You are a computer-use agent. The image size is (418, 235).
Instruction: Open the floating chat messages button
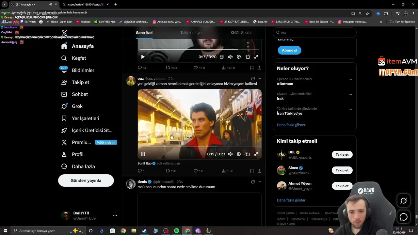[404, 217]
